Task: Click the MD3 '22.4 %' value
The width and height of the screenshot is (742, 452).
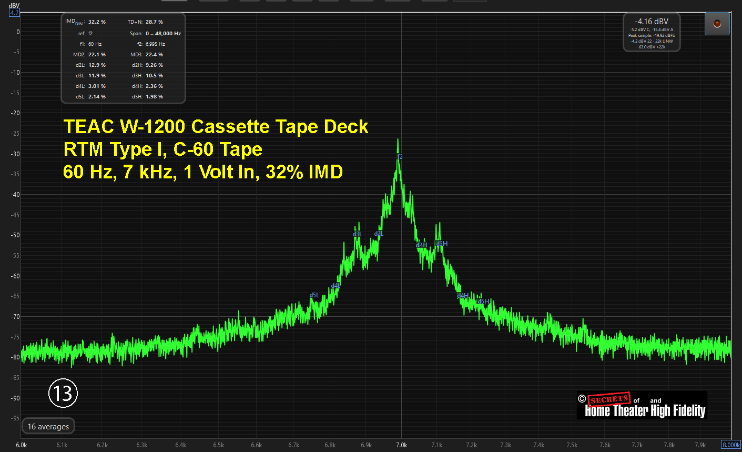Action: coord(154,55)
